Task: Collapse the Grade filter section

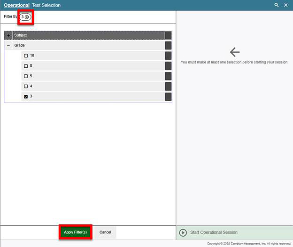Action: (8, 46)
